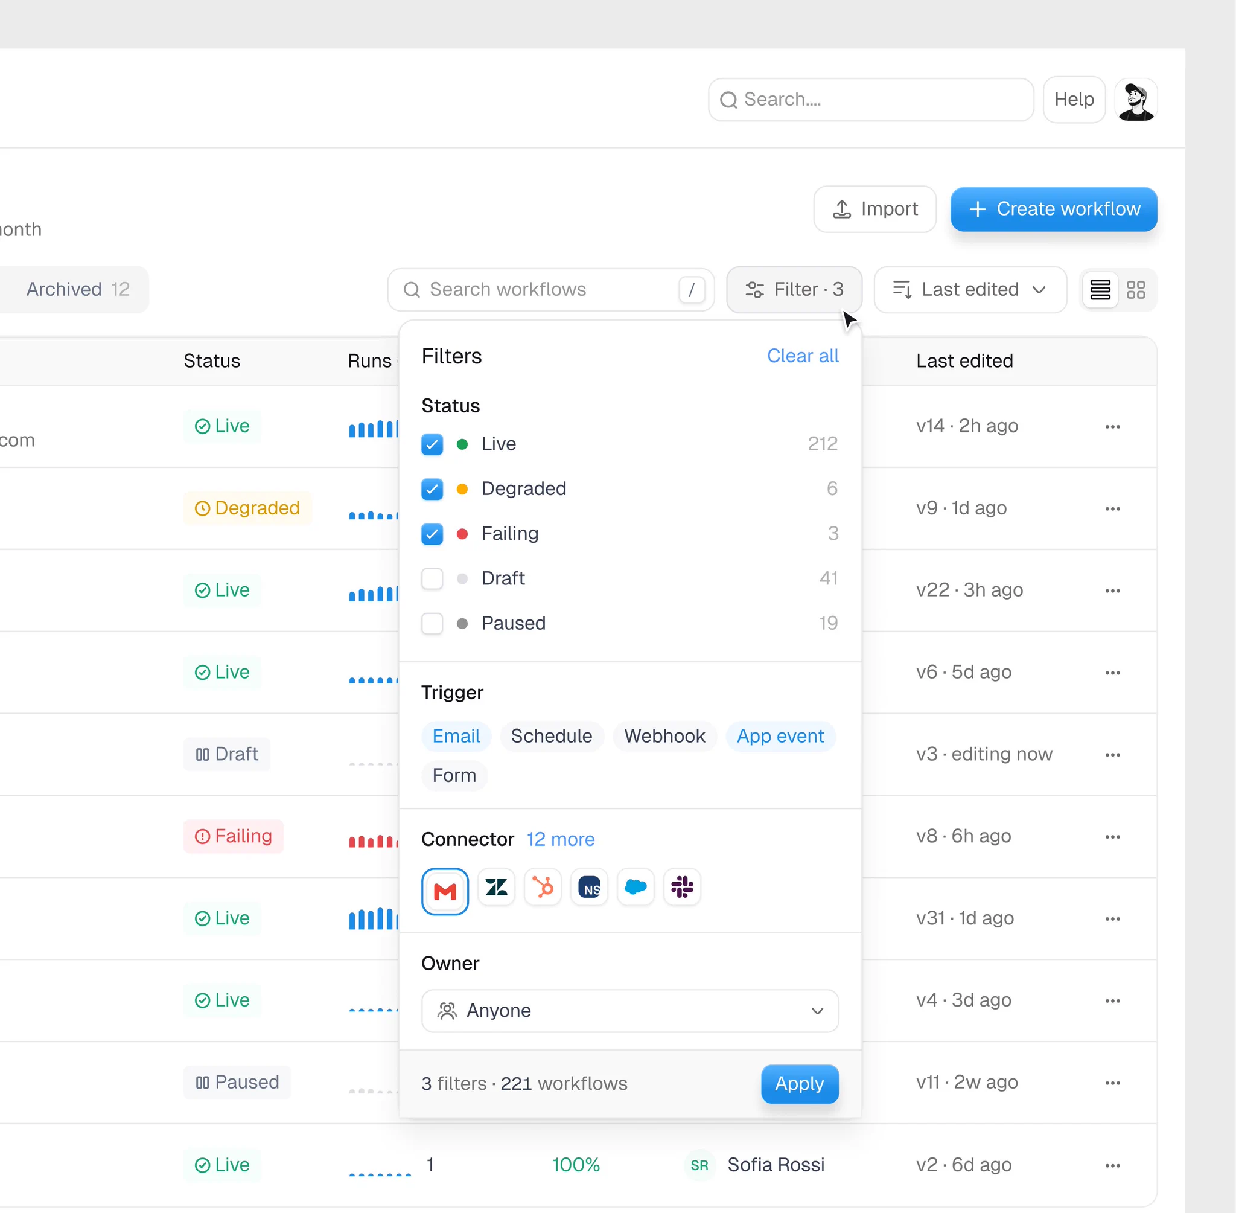Focus the Search workflows field
Image resolution: width=1236 pixels, height=1213 pixels.
[551, 290]
